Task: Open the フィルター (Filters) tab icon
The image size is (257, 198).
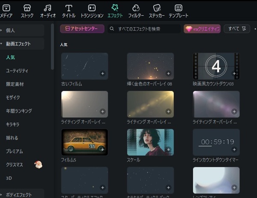Action: [136, 8]
